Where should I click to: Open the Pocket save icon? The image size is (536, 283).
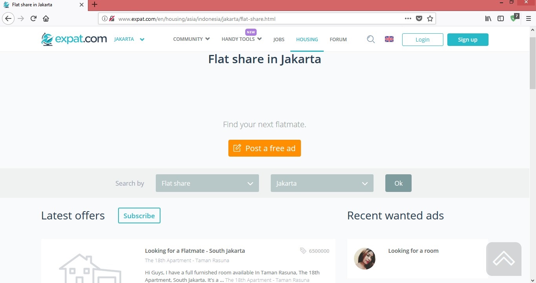coord(419,18)
